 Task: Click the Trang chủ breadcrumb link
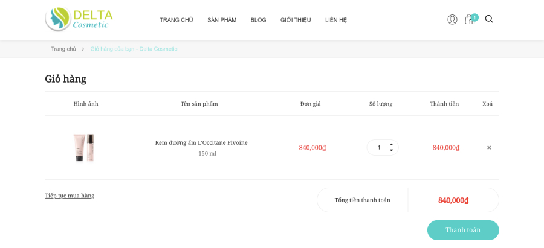click(x=63, y=49)
